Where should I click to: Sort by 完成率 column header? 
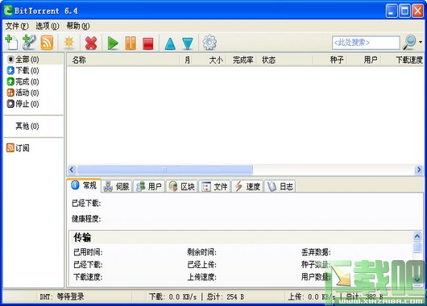pyautogui.click(x=242, y=60)
